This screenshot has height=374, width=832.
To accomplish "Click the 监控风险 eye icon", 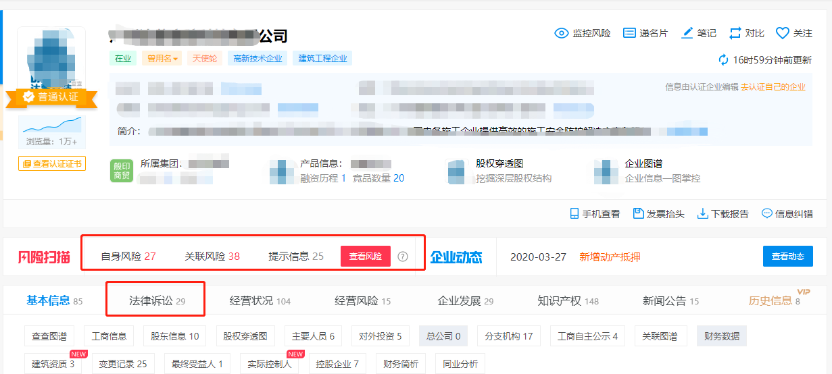I will click(x=561, y=33).
